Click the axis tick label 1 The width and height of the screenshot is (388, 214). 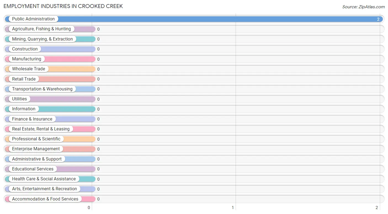click(233, 208)
